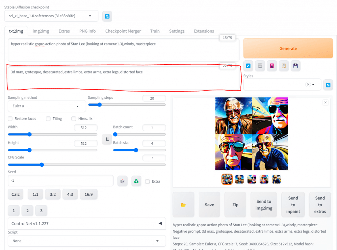Click the Save button
Screen dimensions: 337x250
tap(209, 205)
